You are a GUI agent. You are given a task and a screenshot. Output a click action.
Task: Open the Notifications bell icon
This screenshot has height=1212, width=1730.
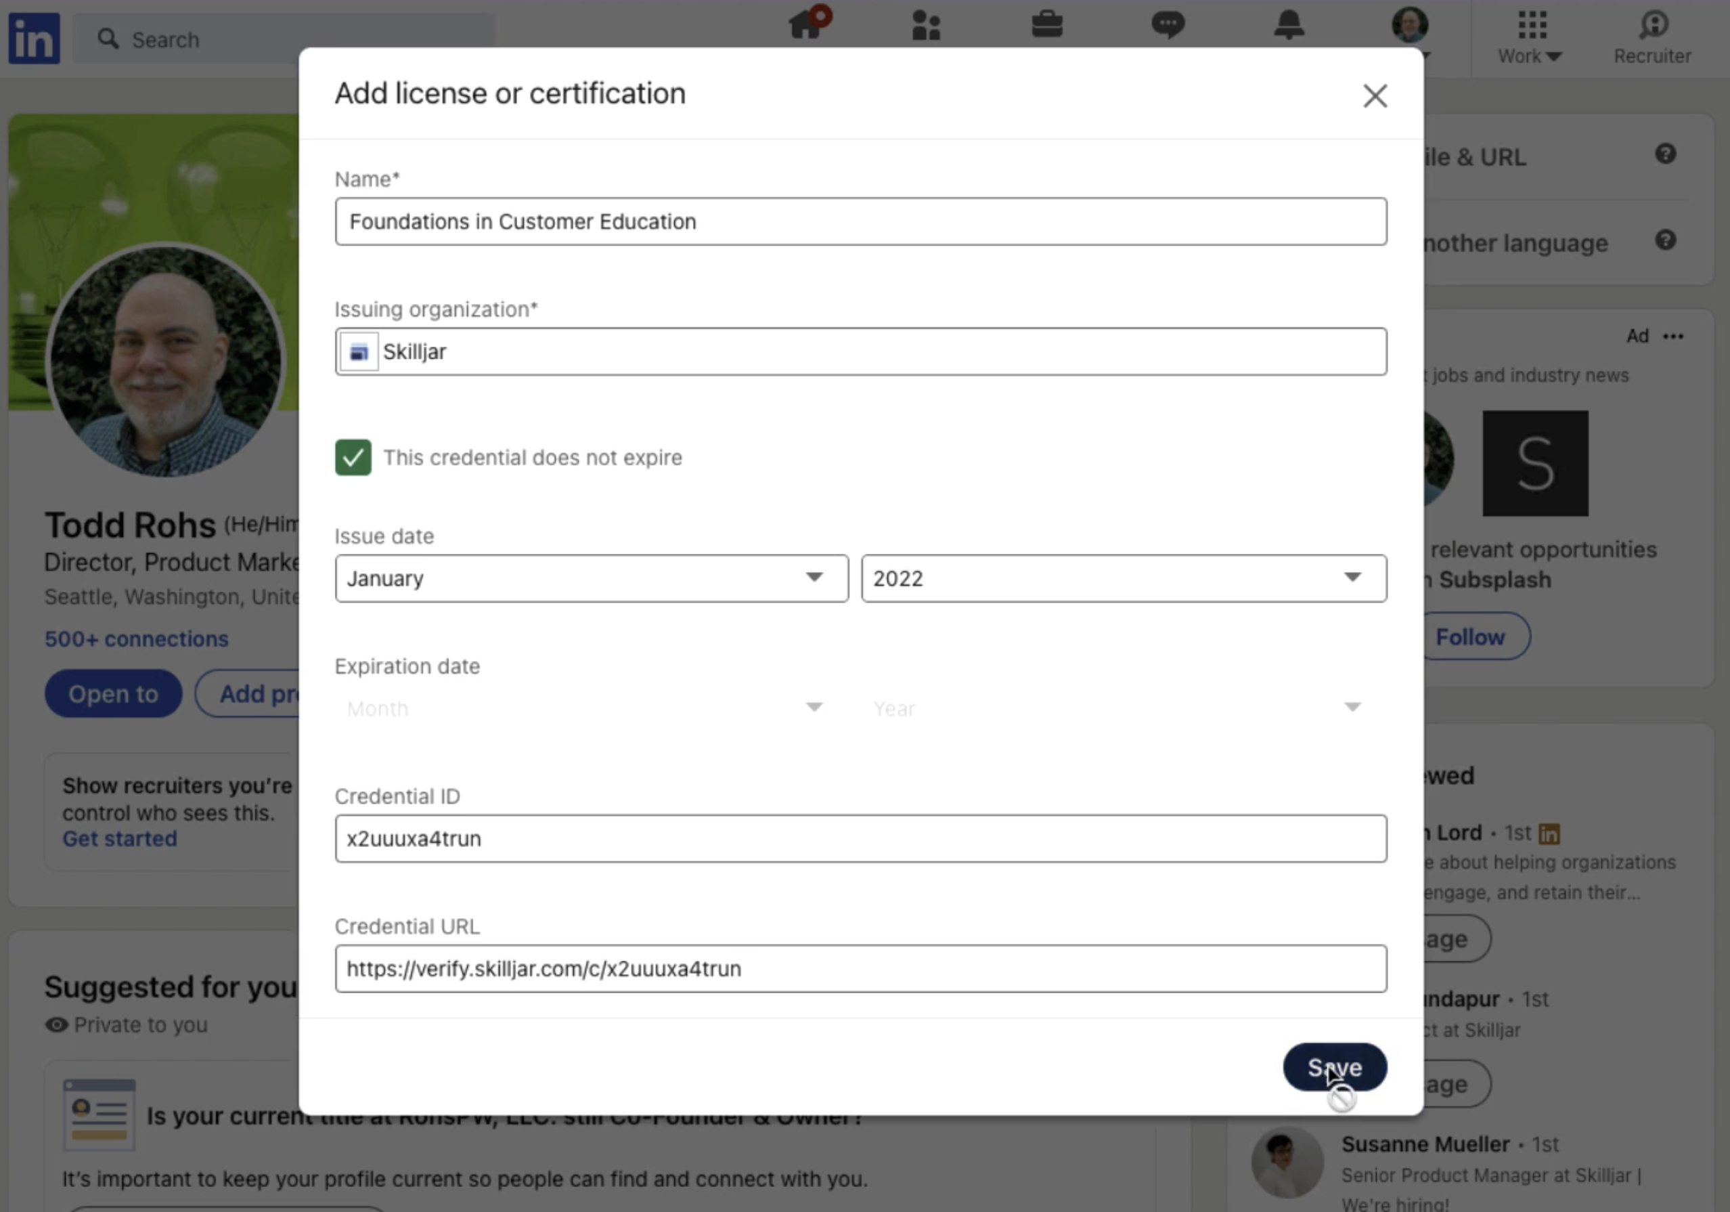(x=1289, y=24)
